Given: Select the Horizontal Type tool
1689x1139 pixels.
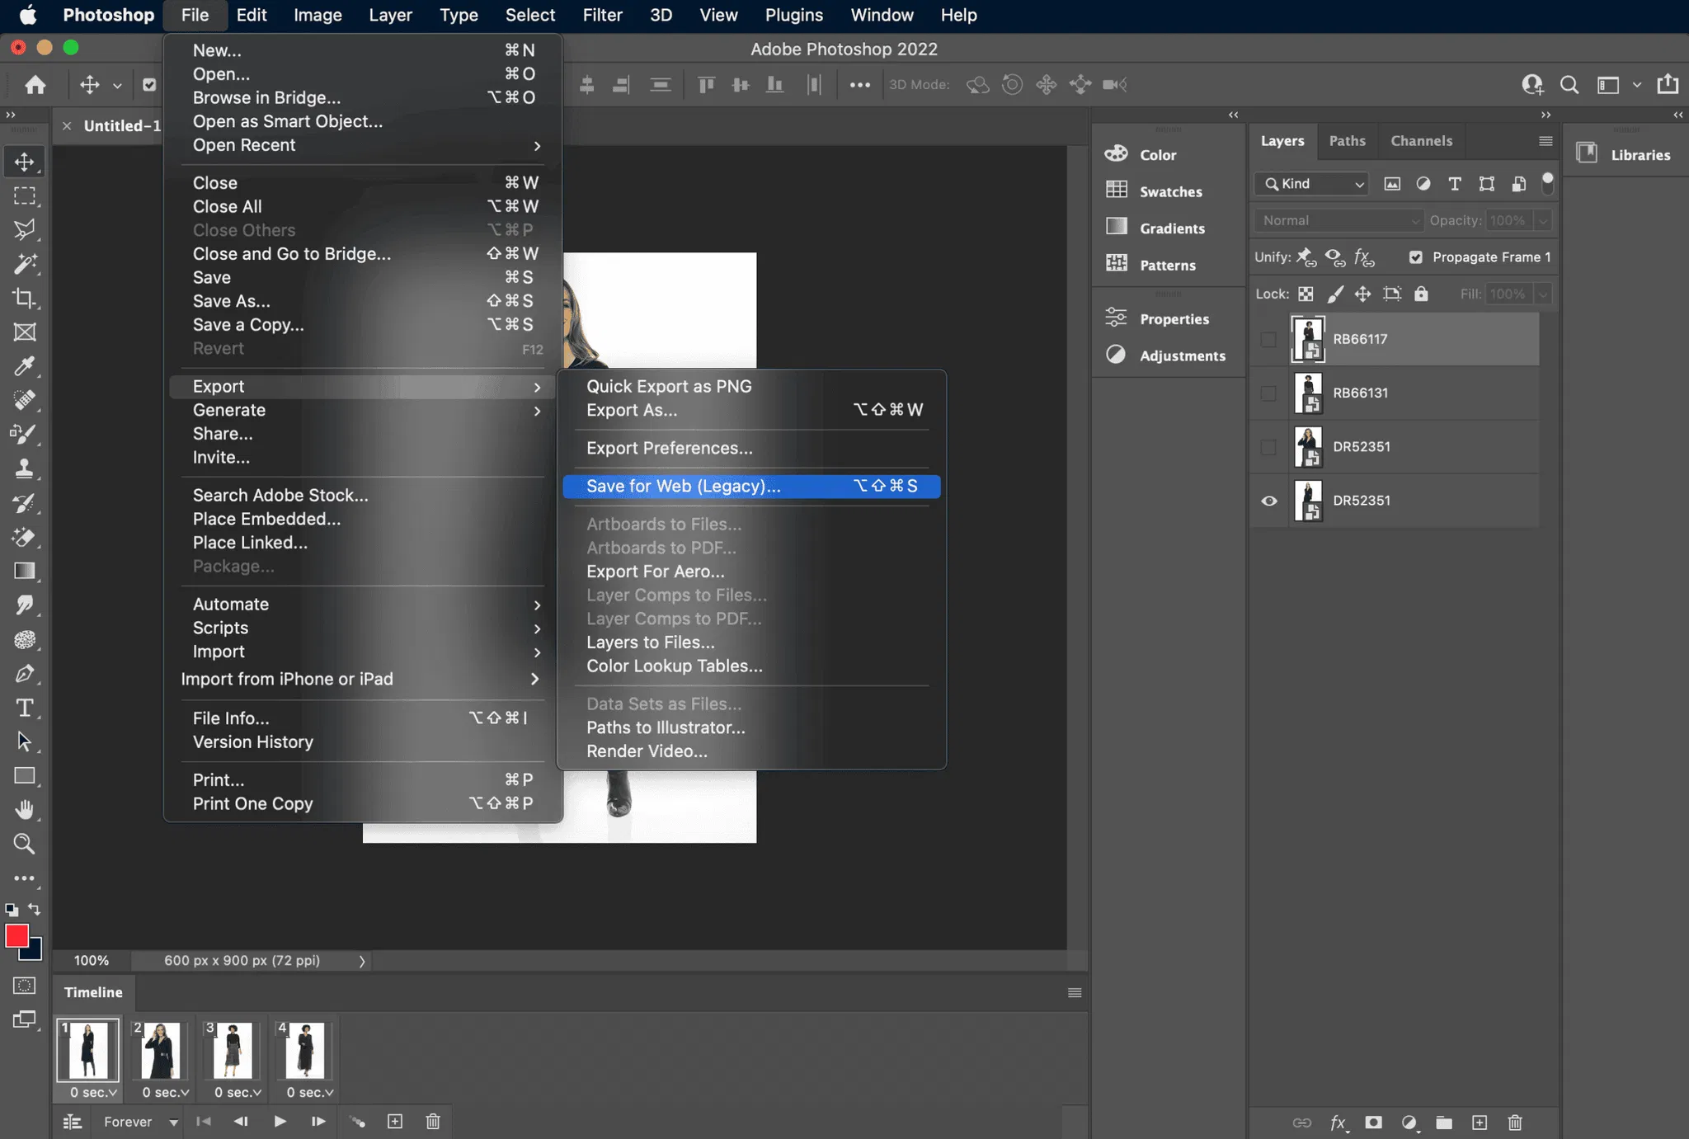Looking at the screenshot, I should coord(24,708).
